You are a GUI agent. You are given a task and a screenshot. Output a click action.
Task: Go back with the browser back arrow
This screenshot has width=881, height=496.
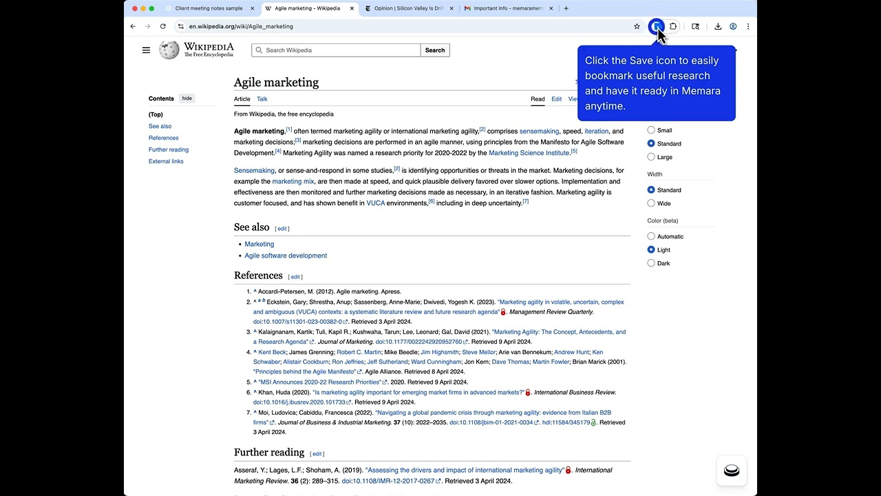(x=133, y=26)
